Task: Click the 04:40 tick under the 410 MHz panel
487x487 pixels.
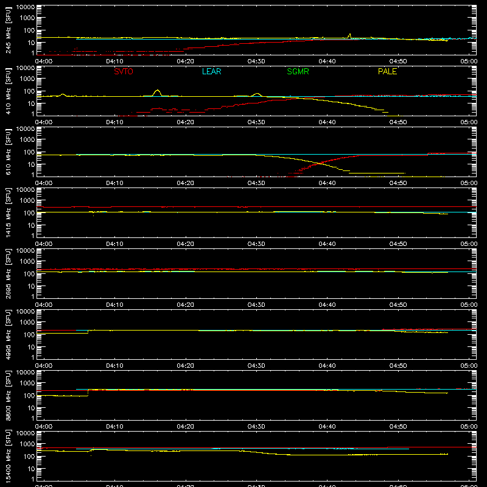Action: click(327, 122)
